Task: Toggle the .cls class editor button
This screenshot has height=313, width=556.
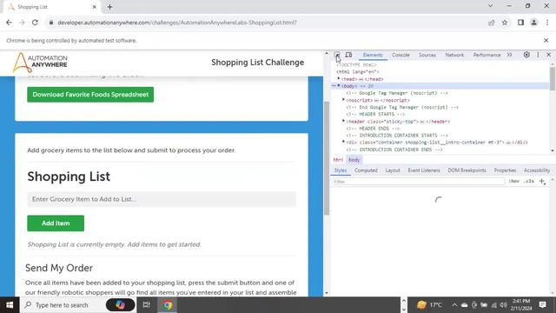Action: click(x=529, y=182)
